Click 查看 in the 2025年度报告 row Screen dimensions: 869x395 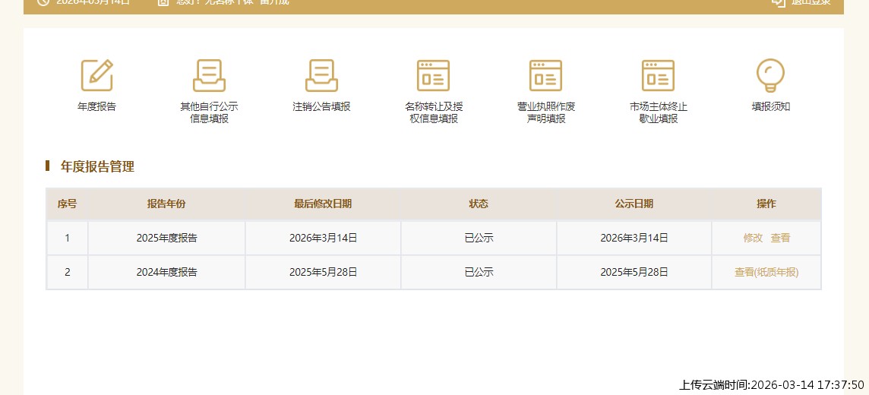tap(780, 238)
